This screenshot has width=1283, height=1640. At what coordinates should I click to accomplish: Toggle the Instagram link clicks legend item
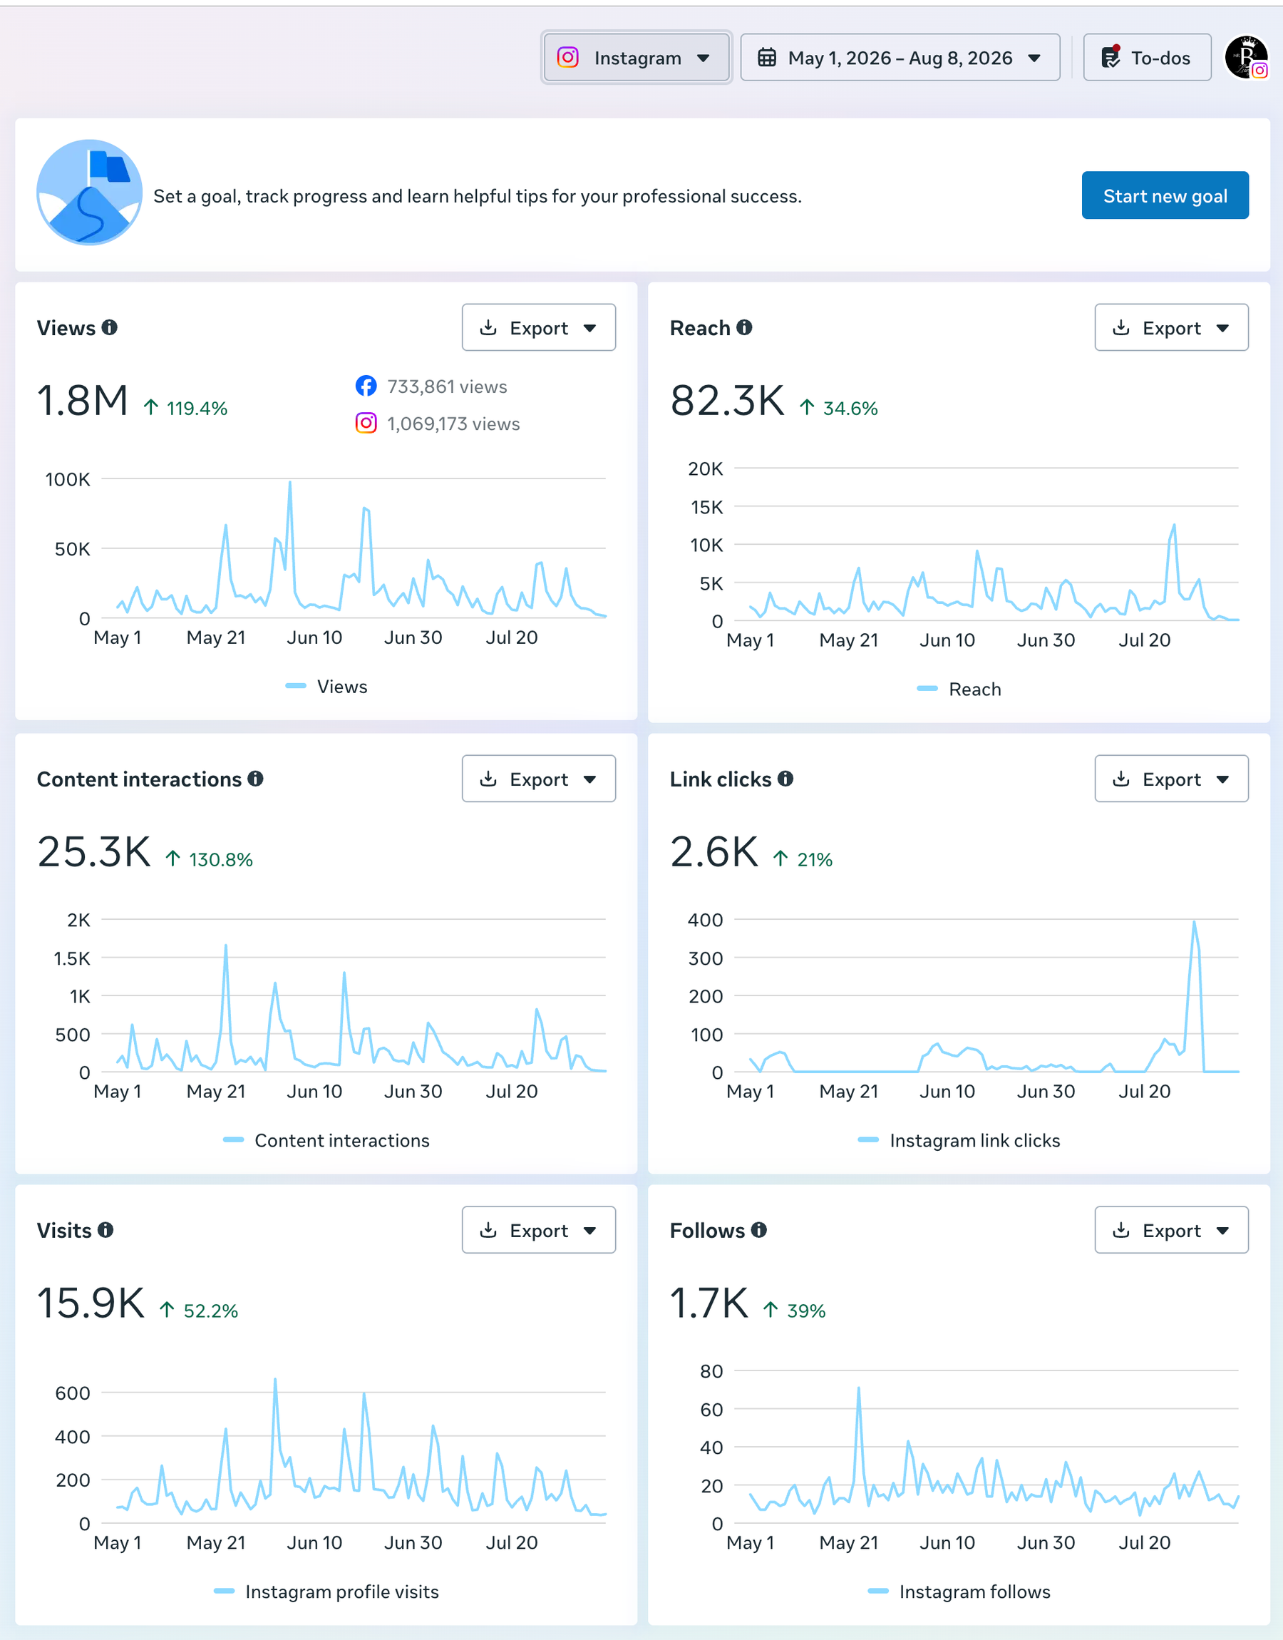pyautogui.click(x=959, y=1139)
